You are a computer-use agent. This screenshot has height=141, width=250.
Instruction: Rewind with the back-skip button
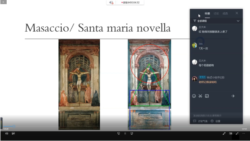tap(118, 134)
